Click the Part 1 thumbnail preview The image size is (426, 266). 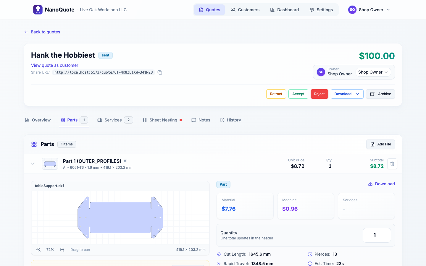(50, 164)
